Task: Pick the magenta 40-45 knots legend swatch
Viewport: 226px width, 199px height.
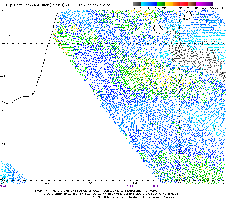Action: coord(200,4)
